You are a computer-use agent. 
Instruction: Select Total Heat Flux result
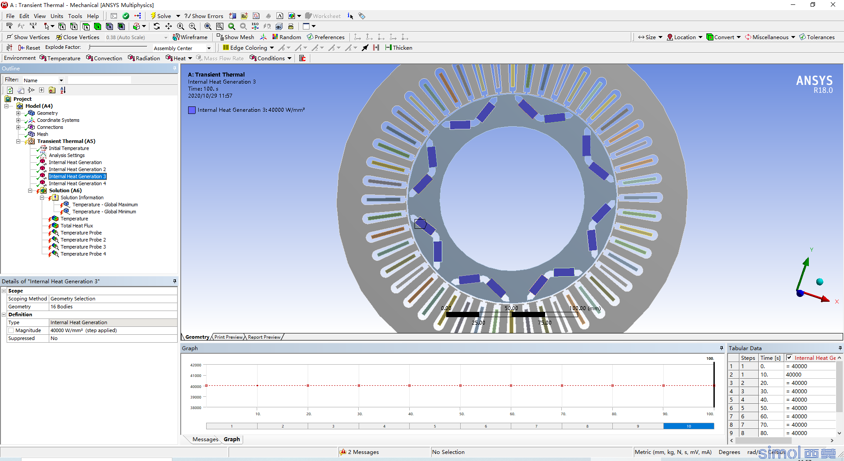tap(76, 226)
